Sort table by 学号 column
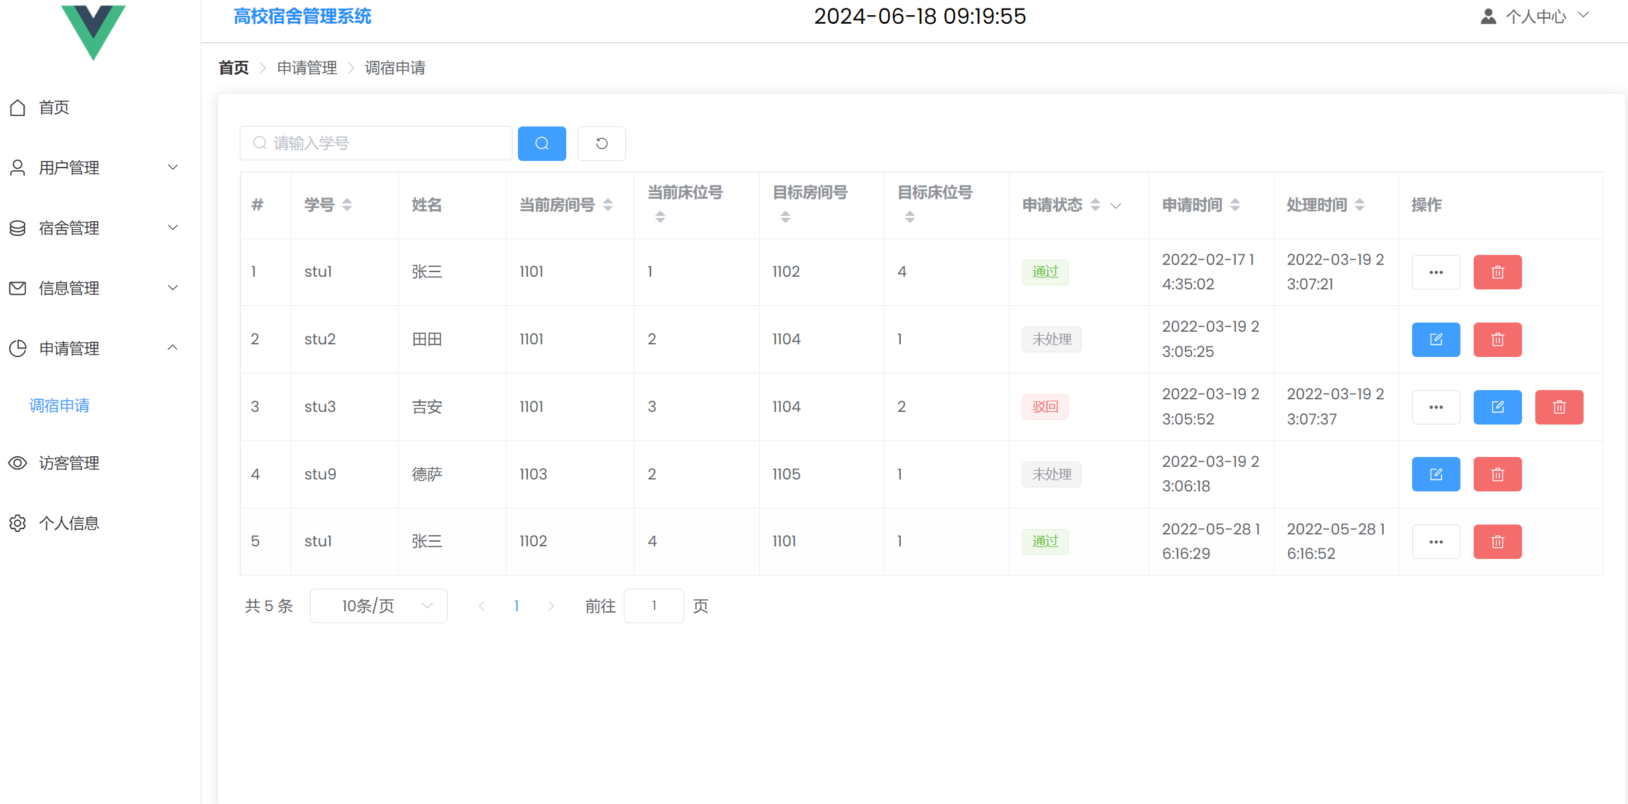 click(x=346, y=205)
